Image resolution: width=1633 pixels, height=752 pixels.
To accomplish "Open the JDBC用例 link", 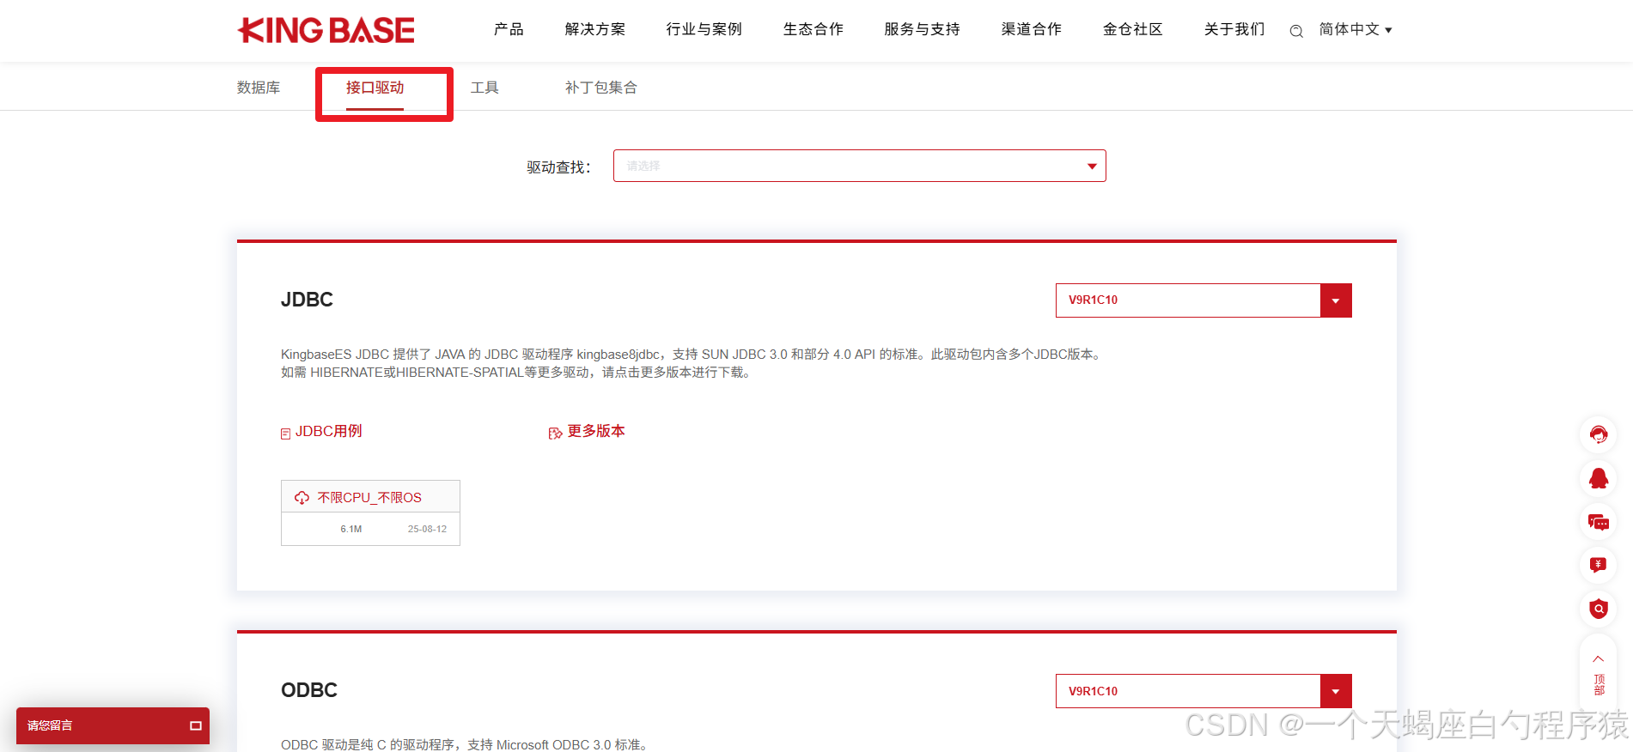I will point(329,431).
